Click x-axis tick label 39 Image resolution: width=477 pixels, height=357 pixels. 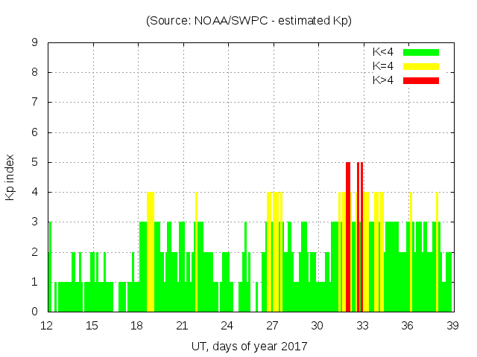pyautogui.click(x=452, y=326)
